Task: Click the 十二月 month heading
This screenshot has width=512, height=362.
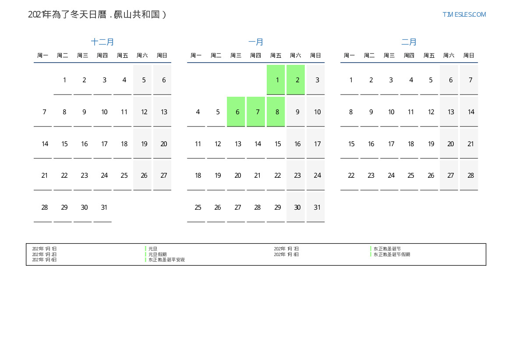Action: [102, 42]
